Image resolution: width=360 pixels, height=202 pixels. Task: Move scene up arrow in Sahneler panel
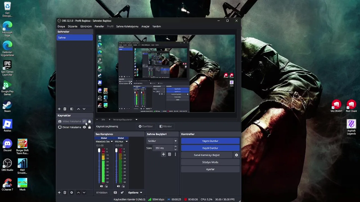point(78,109)
